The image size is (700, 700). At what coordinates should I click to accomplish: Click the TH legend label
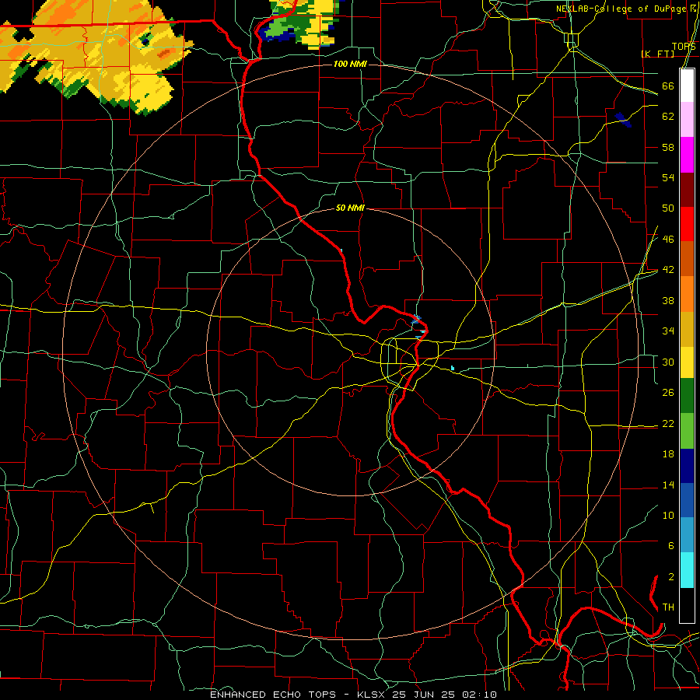(668, 607)
